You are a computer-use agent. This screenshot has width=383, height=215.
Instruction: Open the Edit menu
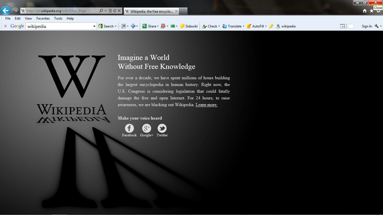click(x=17, y=19)
